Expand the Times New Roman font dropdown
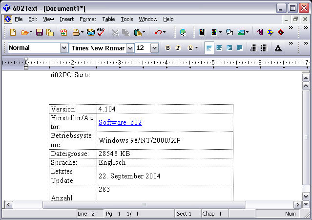Screen dimensions: 312x220 pos(130,48)
